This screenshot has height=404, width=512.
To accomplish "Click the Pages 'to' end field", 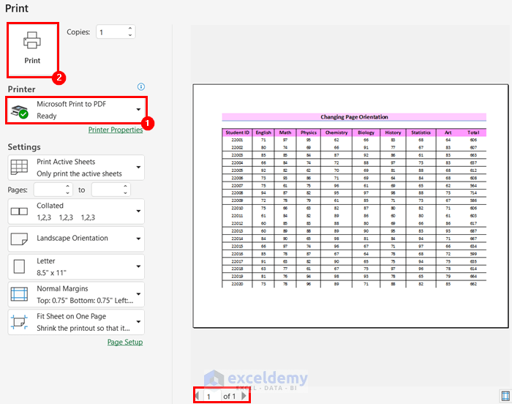I will pyautogui.click(x=107, y=190).
